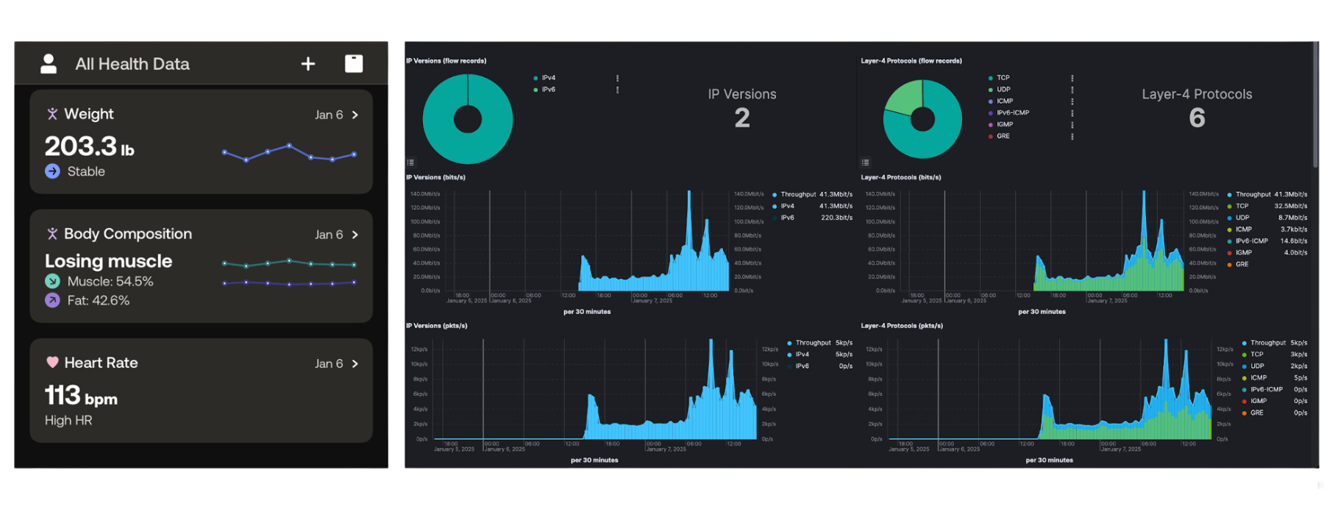The width and height of the screenshot is (1324, 515).
Task: Open kebab menu for TCP pie legend
Action: [x=1072, y=78]
